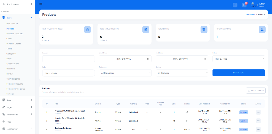Image resolution: width=272 pixels, height=134 pixels.
Task: Click the Total Customers people icon
Action: [262, 30]
